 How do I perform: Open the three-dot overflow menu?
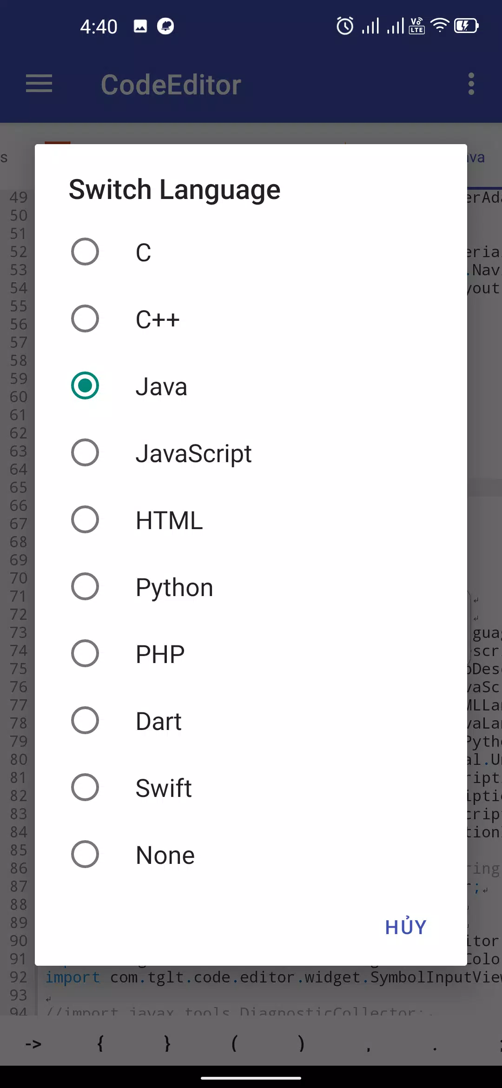click(x=471, y=84)
